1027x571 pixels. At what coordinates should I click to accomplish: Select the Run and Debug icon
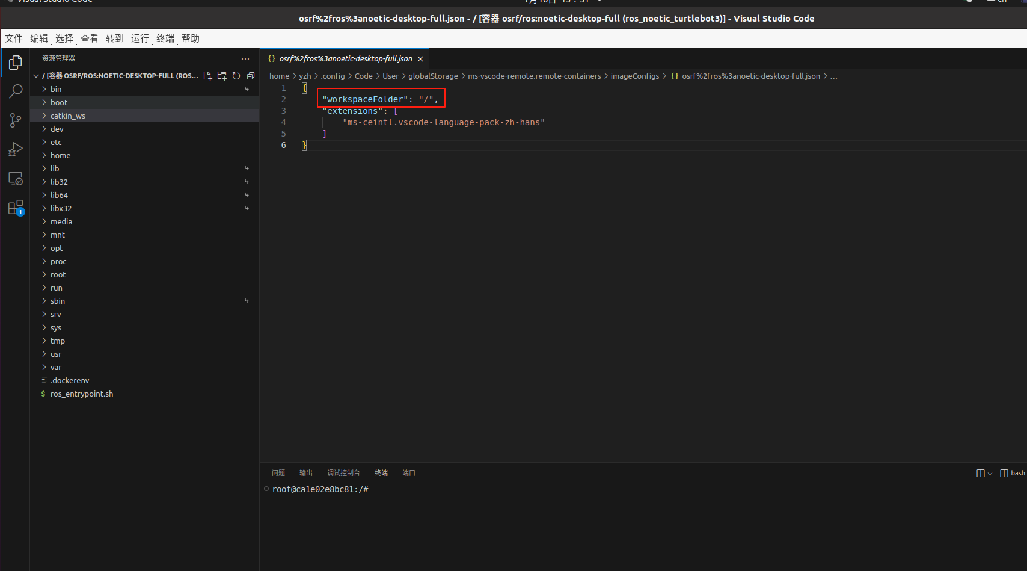click(x=15, y=149)
